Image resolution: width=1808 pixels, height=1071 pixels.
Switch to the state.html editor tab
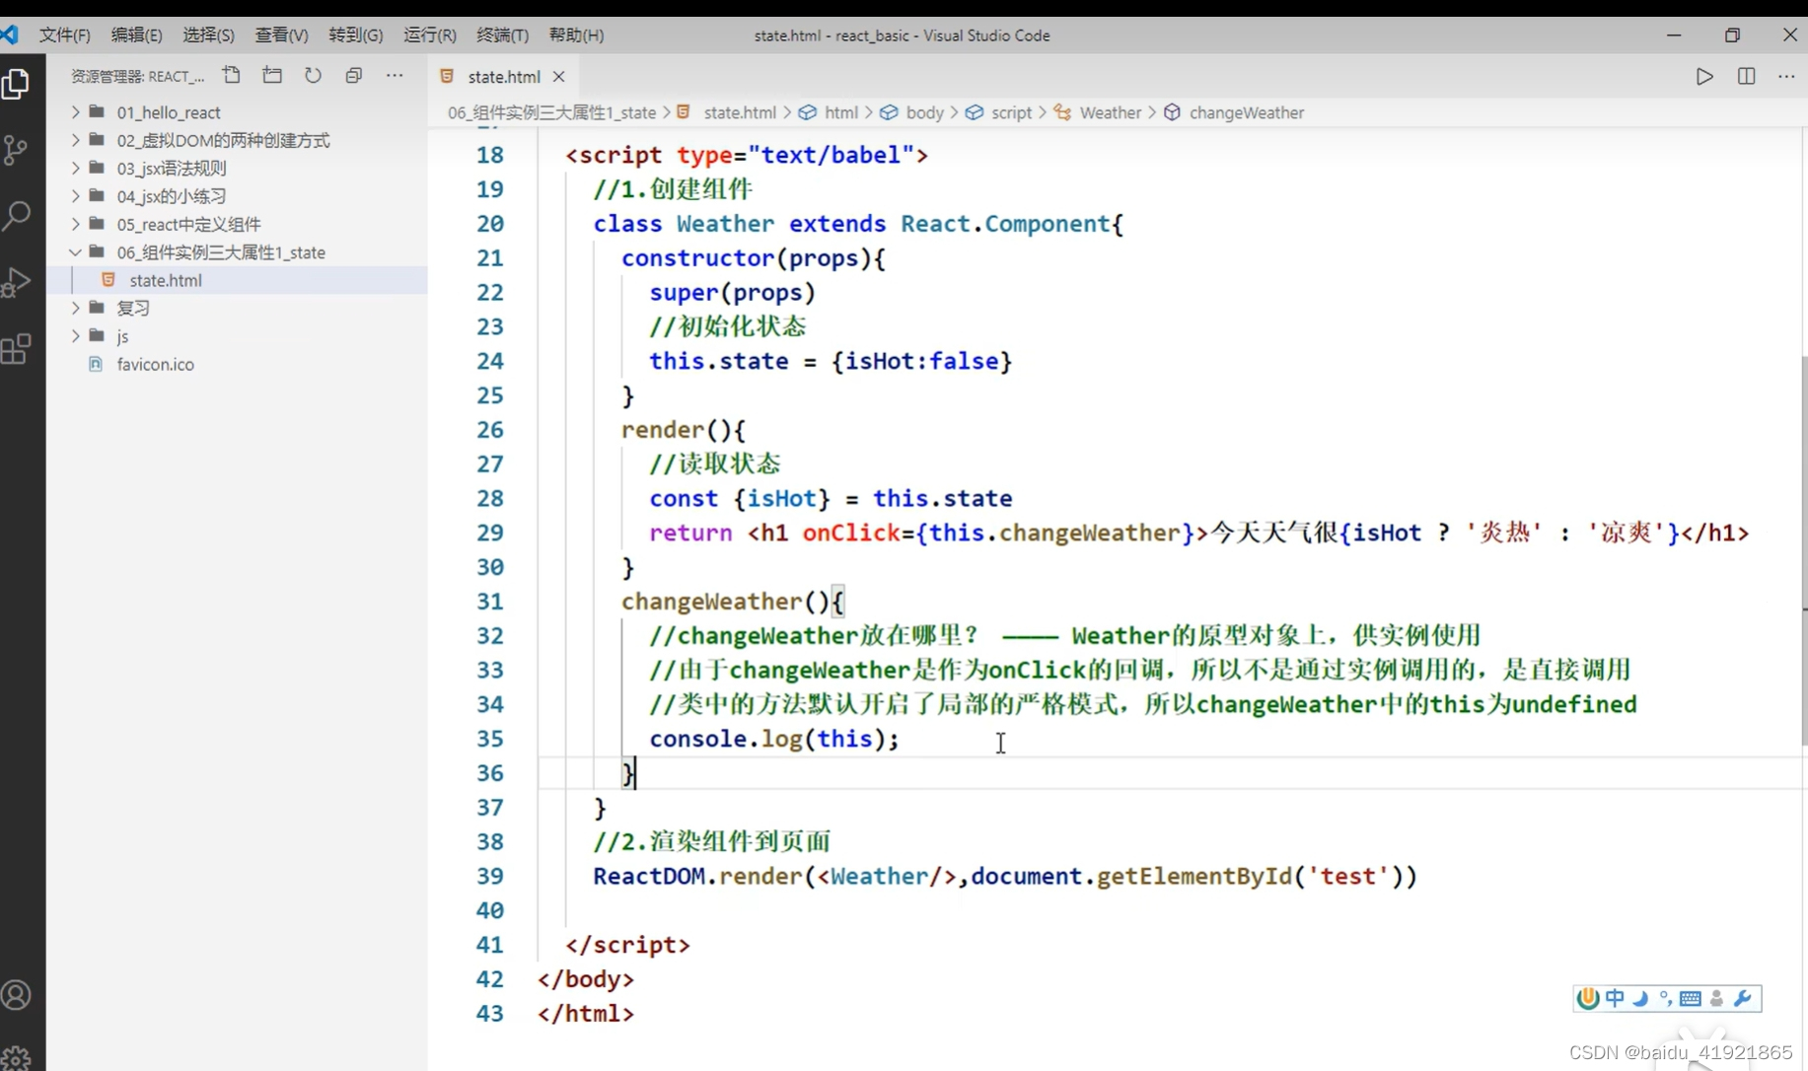click(503, 76)
